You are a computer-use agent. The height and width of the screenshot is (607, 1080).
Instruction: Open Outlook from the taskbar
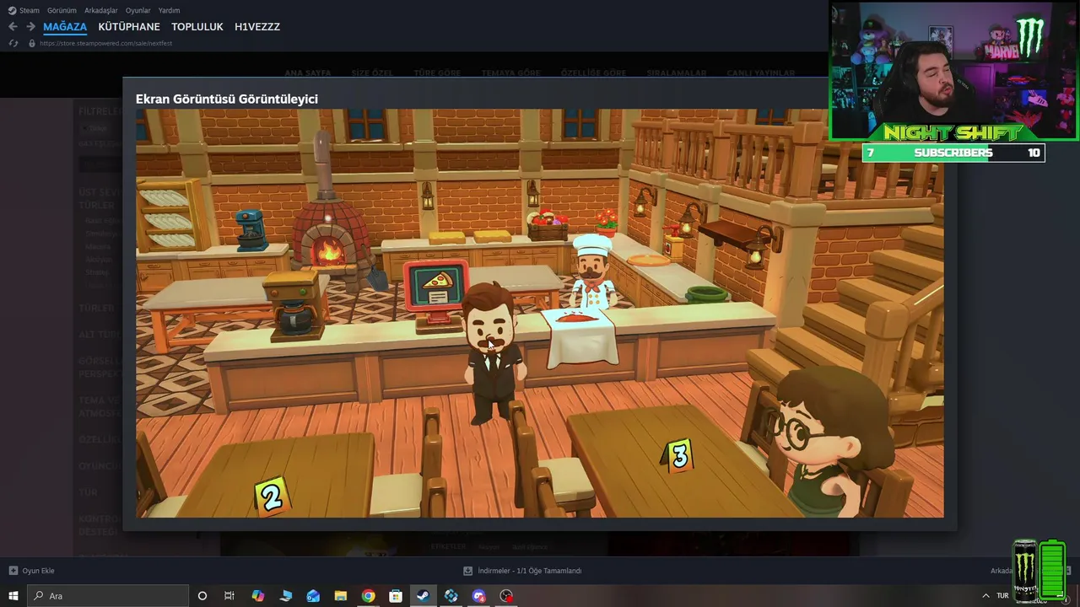313,596
